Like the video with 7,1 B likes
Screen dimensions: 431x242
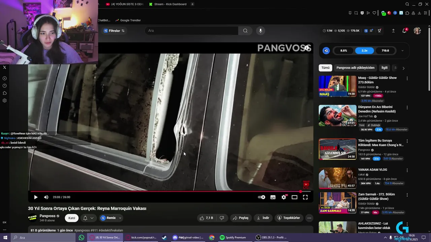coord(206,218)
